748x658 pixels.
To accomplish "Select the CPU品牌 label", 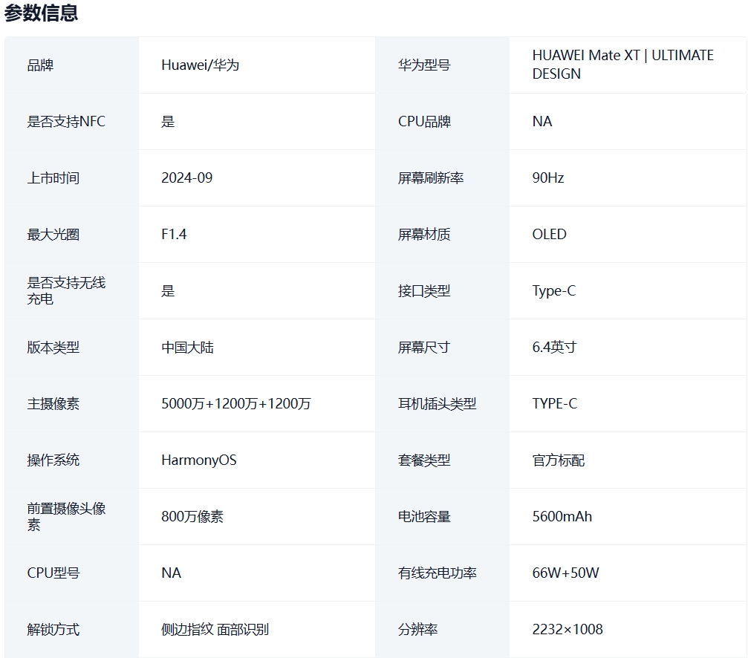I will [x=424, y=121].
